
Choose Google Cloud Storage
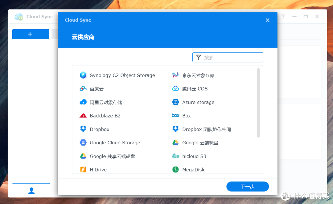tap(115, 143)
